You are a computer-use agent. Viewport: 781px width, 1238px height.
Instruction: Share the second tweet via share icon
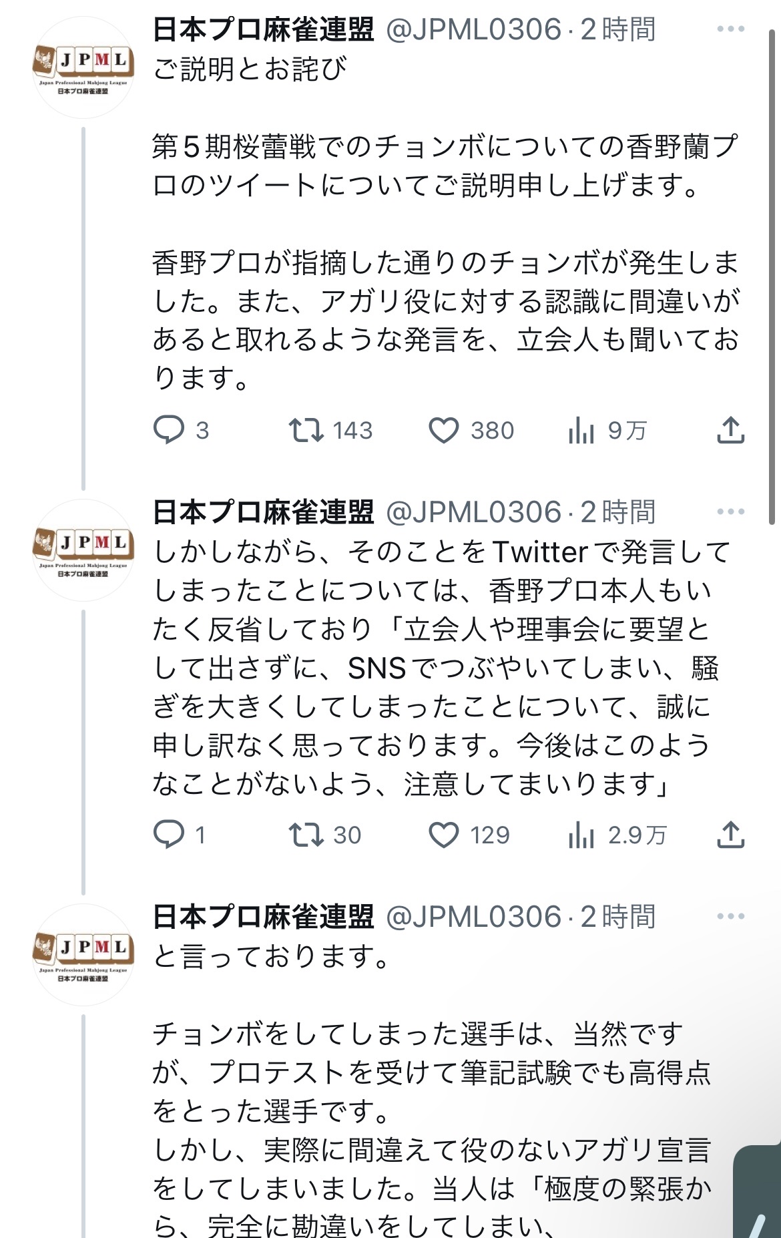(730, 835)
